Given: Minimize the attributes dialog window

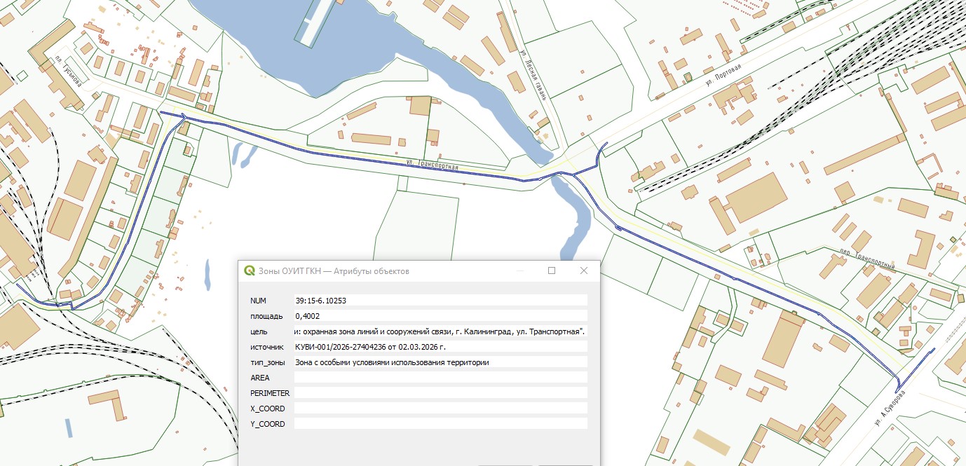Looking at the screenshot, I should tap(519, 270).
